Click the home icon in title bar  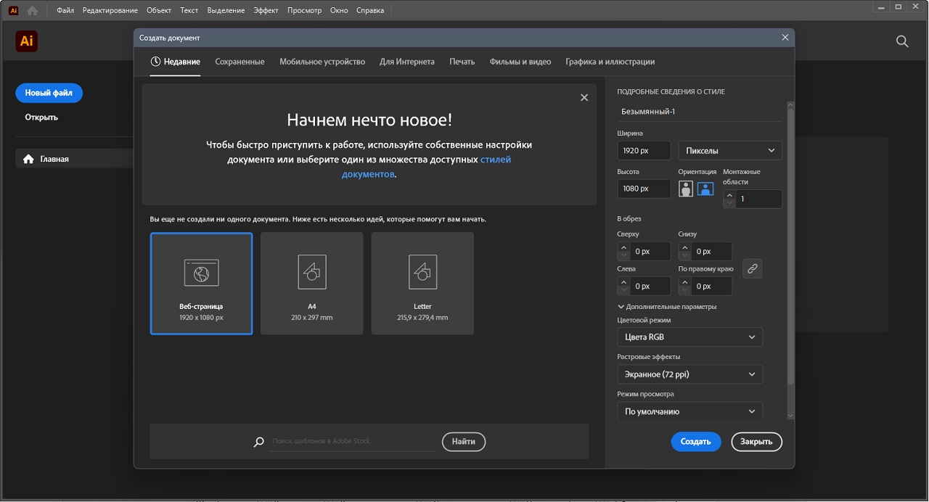(32, 11)
